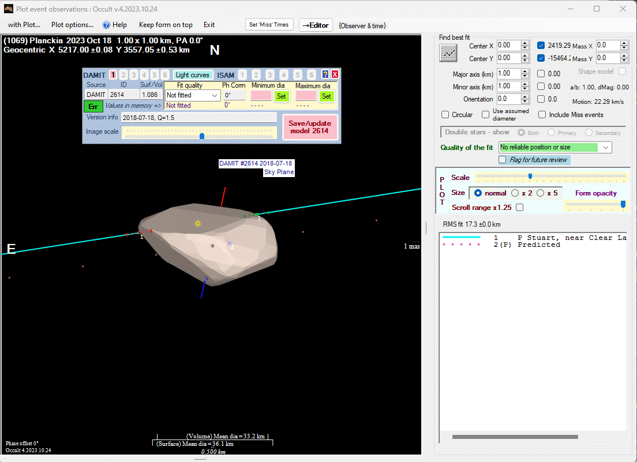Screen dimensions: 637x462
Task: Click the →Editor button
Action: coord(316,25)
